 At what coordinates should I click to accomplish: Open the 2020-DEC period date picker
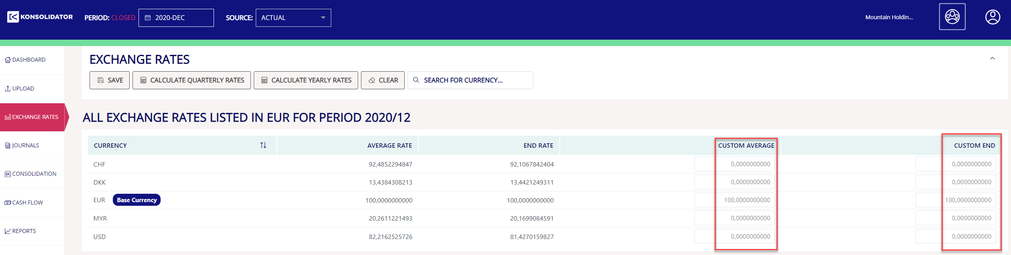click(x=176, y=18)
